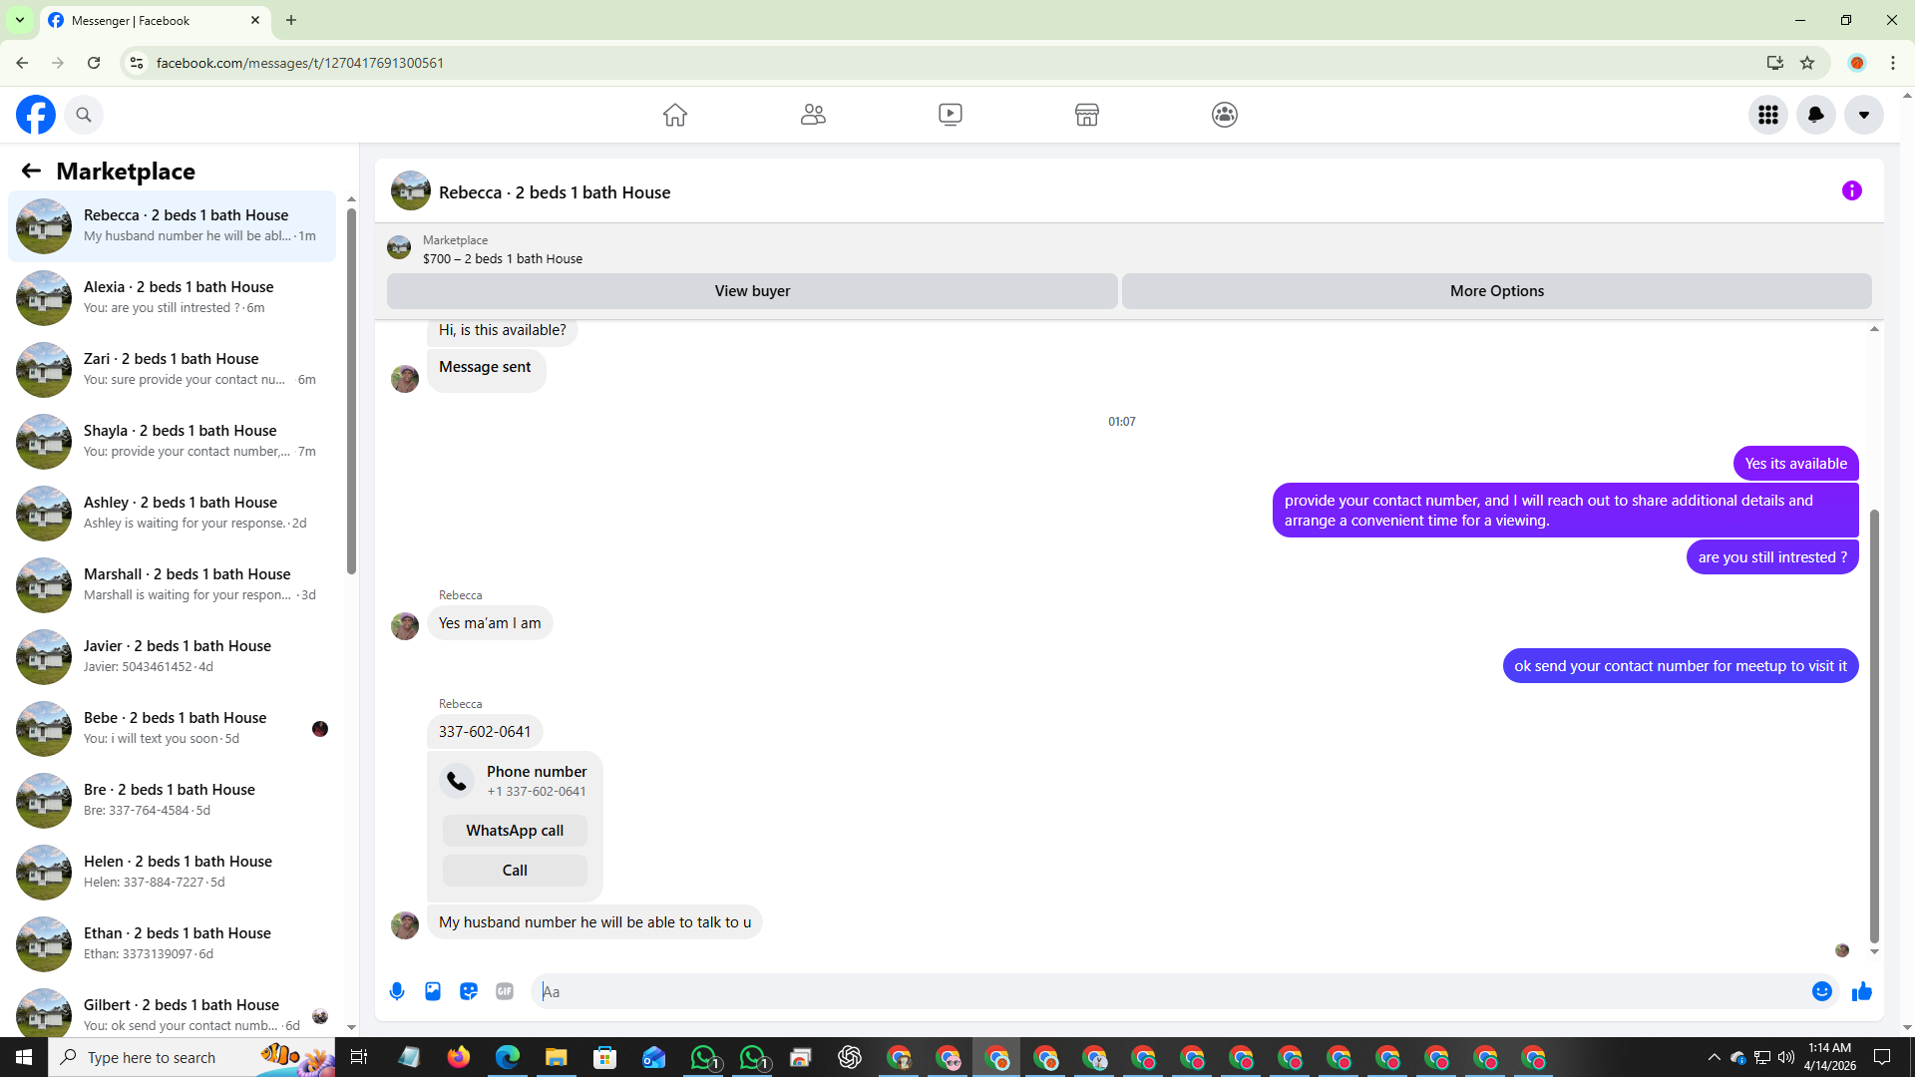Click More Options button
The image size is (1915, 1077).
(x=1496, y=291)
